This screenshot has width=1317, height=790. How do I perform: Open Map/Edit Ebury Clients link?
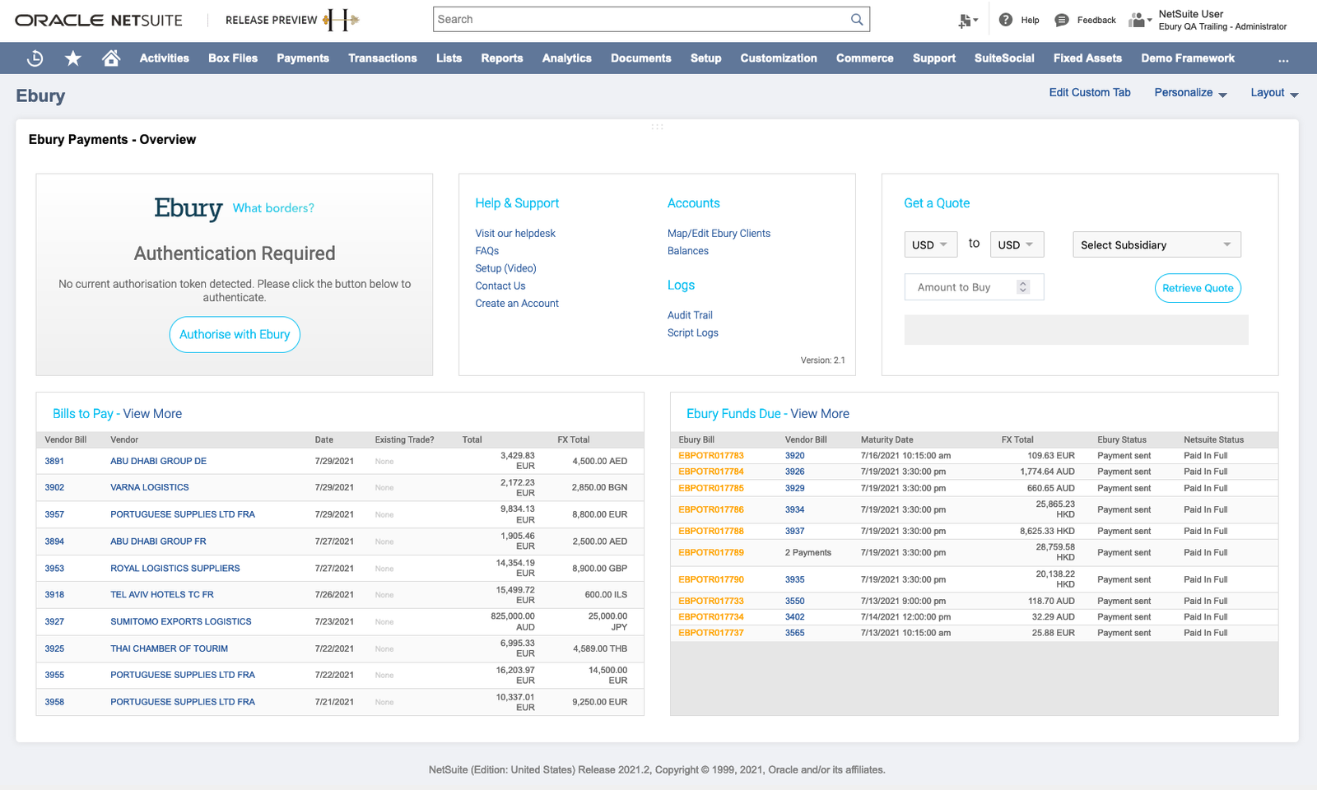[719, 234]
